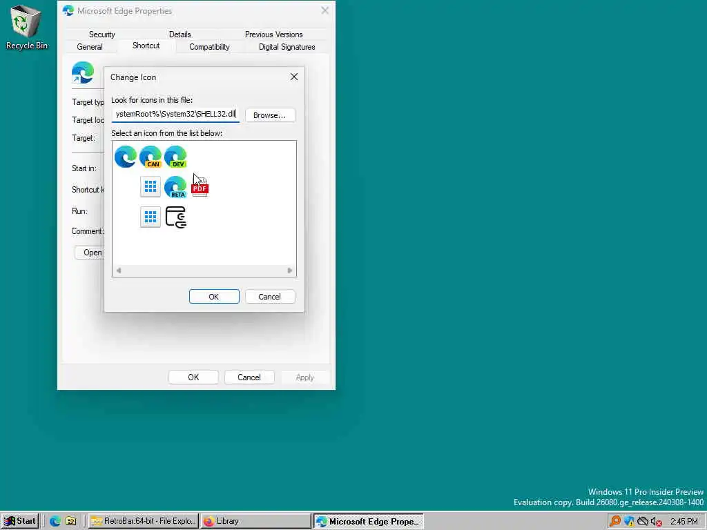Viewport: 707px width, 530px height.
Task: Select the Edge BETA icon
Action: 175,186
